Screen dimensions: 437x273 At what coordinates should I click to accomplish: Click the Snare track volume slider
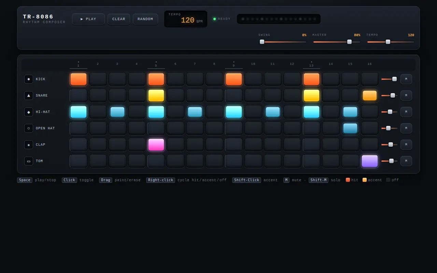pos(390,96)
